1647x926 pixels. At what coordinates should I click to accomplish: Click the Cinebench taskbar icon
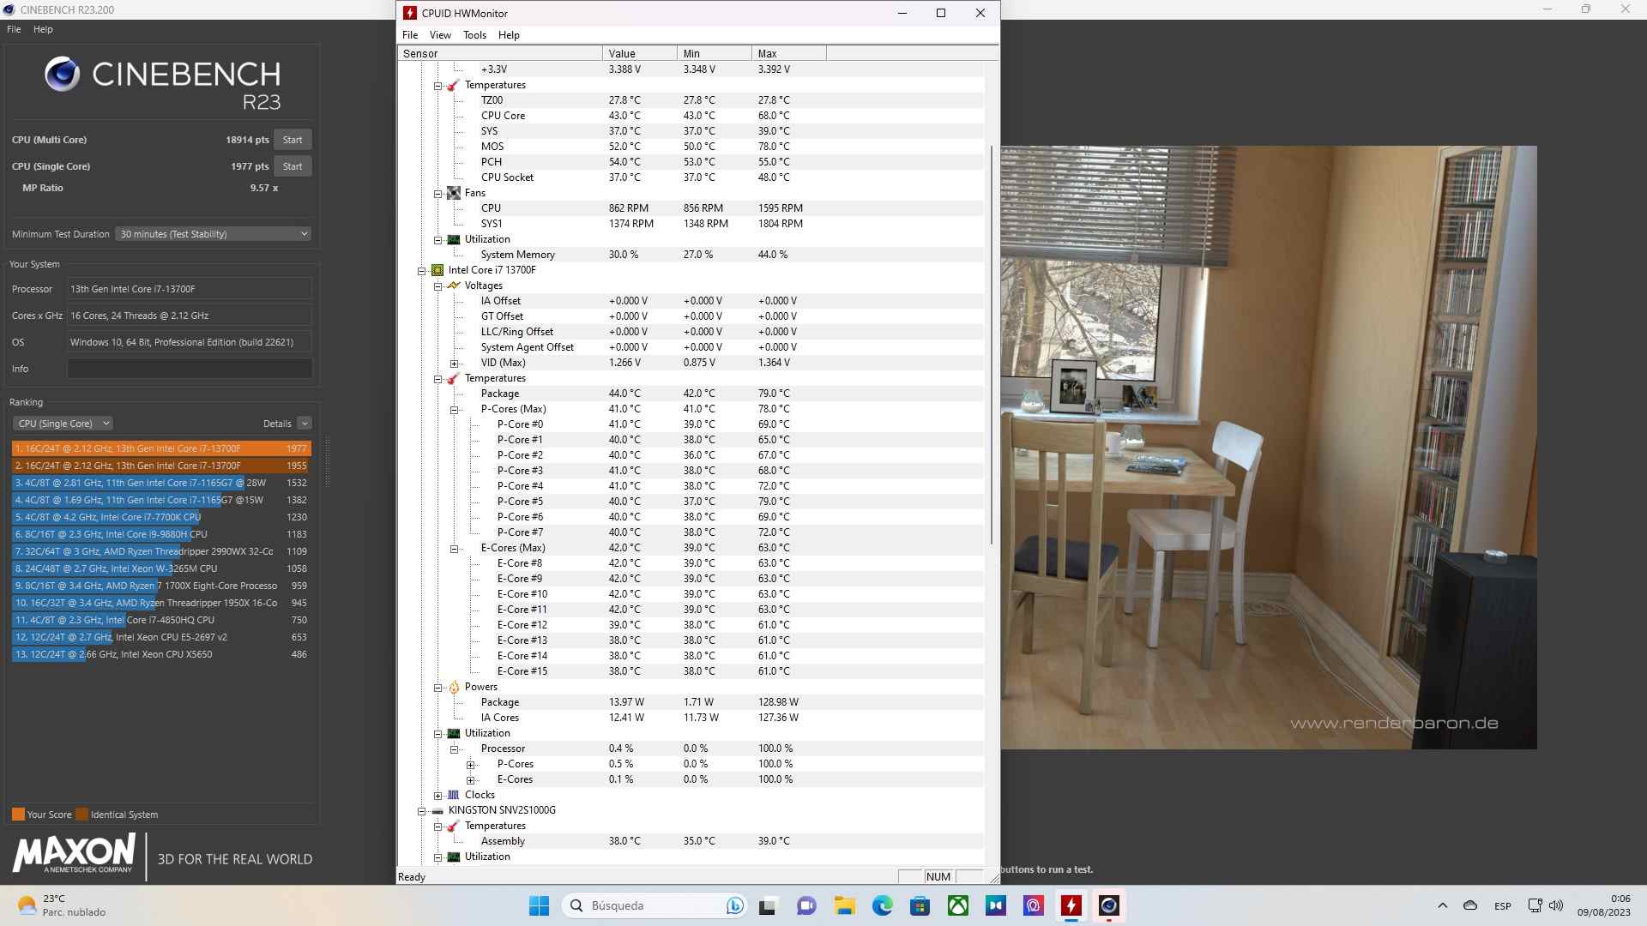tap(1108, 905)
